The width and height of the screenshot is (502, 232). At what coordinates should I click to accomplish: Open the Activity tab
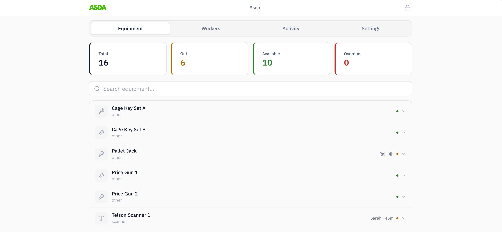coord(291,28)
